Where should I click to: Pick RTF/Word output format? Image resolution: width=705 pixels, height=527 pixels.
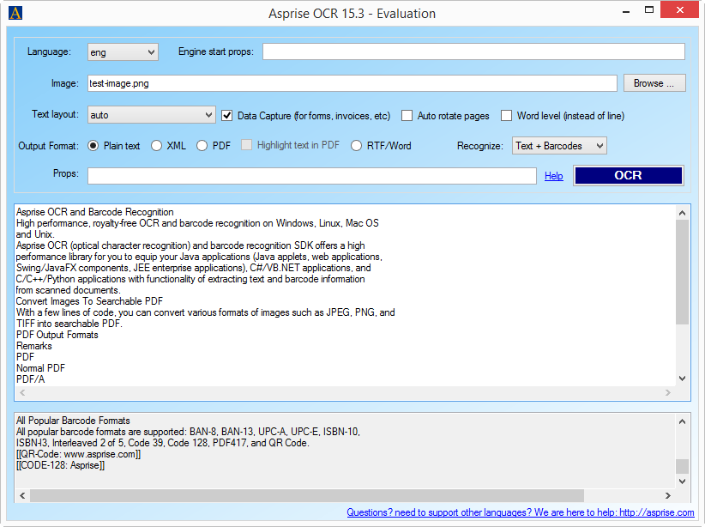(x=357, y=146)
